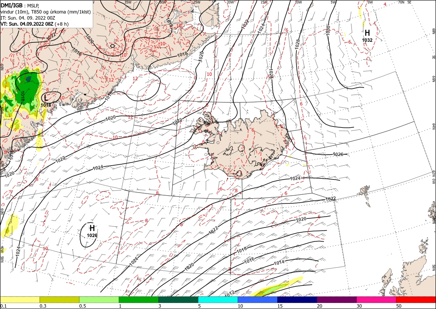Click the 'H 1032' high pressure marker
This screenshot has height=309, width=436.
pyautogui.click(x=367, y=36)
